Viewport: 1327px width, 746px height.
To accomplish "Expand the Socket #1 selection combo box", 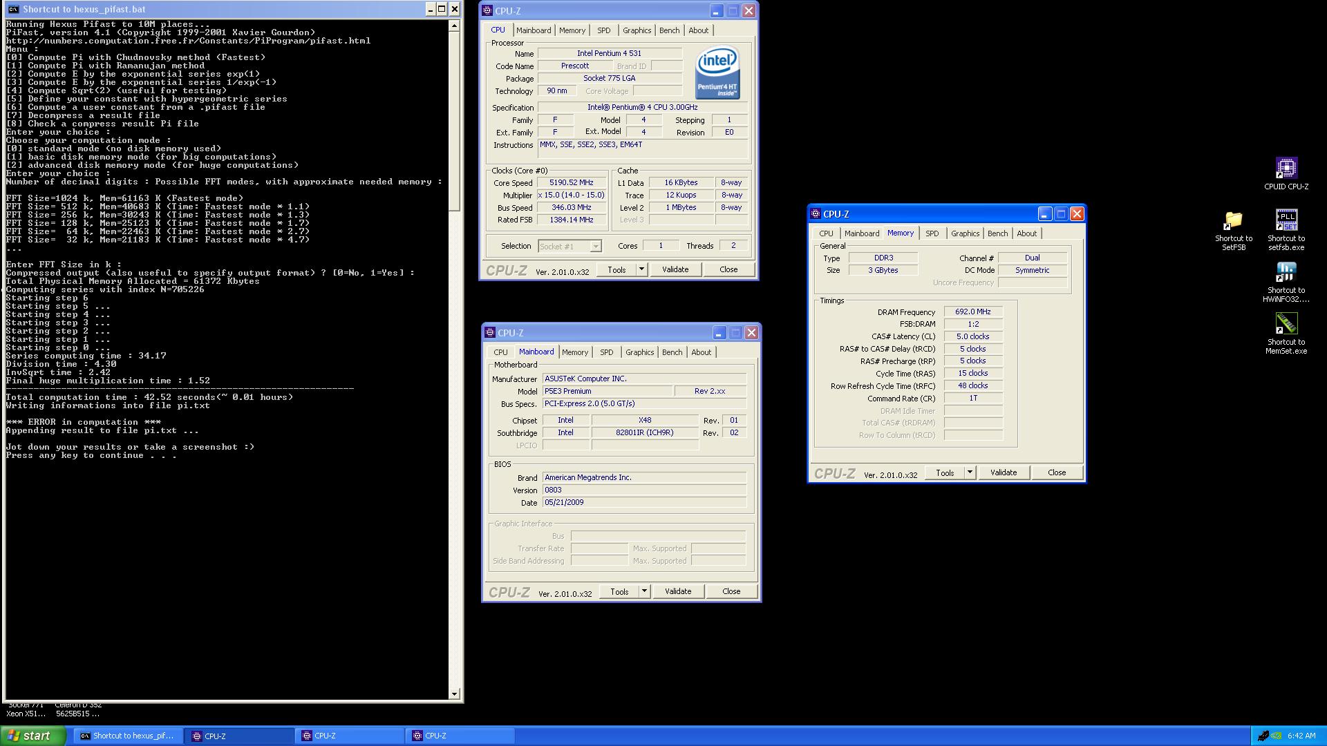I will (x=596, y=246).
